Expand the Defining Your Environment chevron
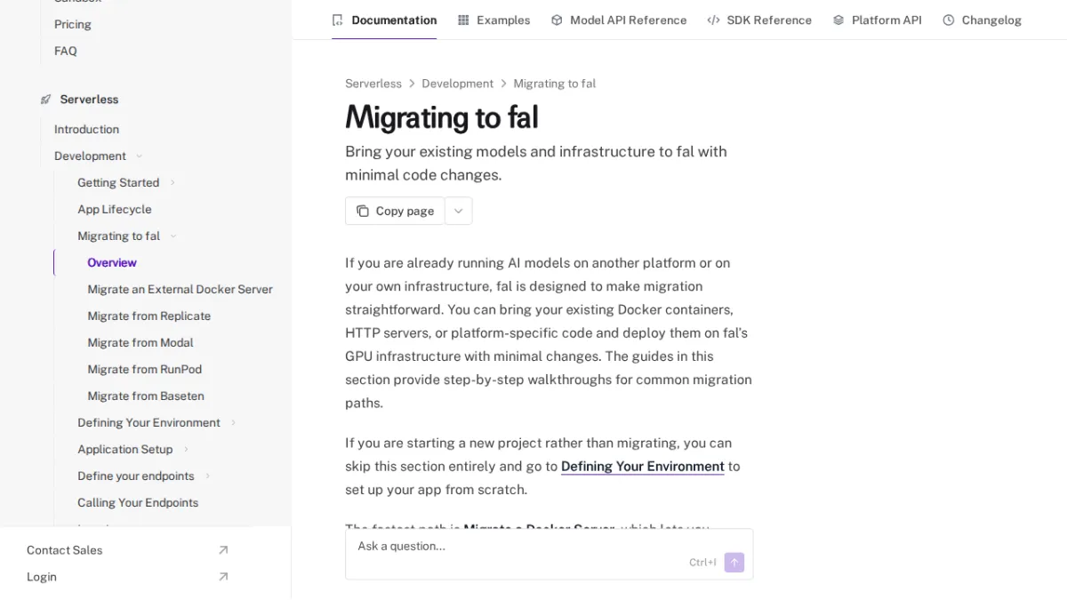The height and width of the screenshot is (600, 1067). [x=233, y=423]
